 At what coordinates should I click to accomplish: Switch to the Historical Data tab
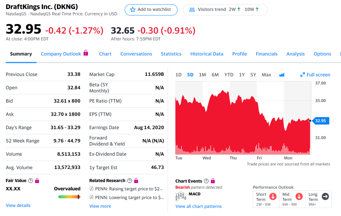(x=207, y=54)
